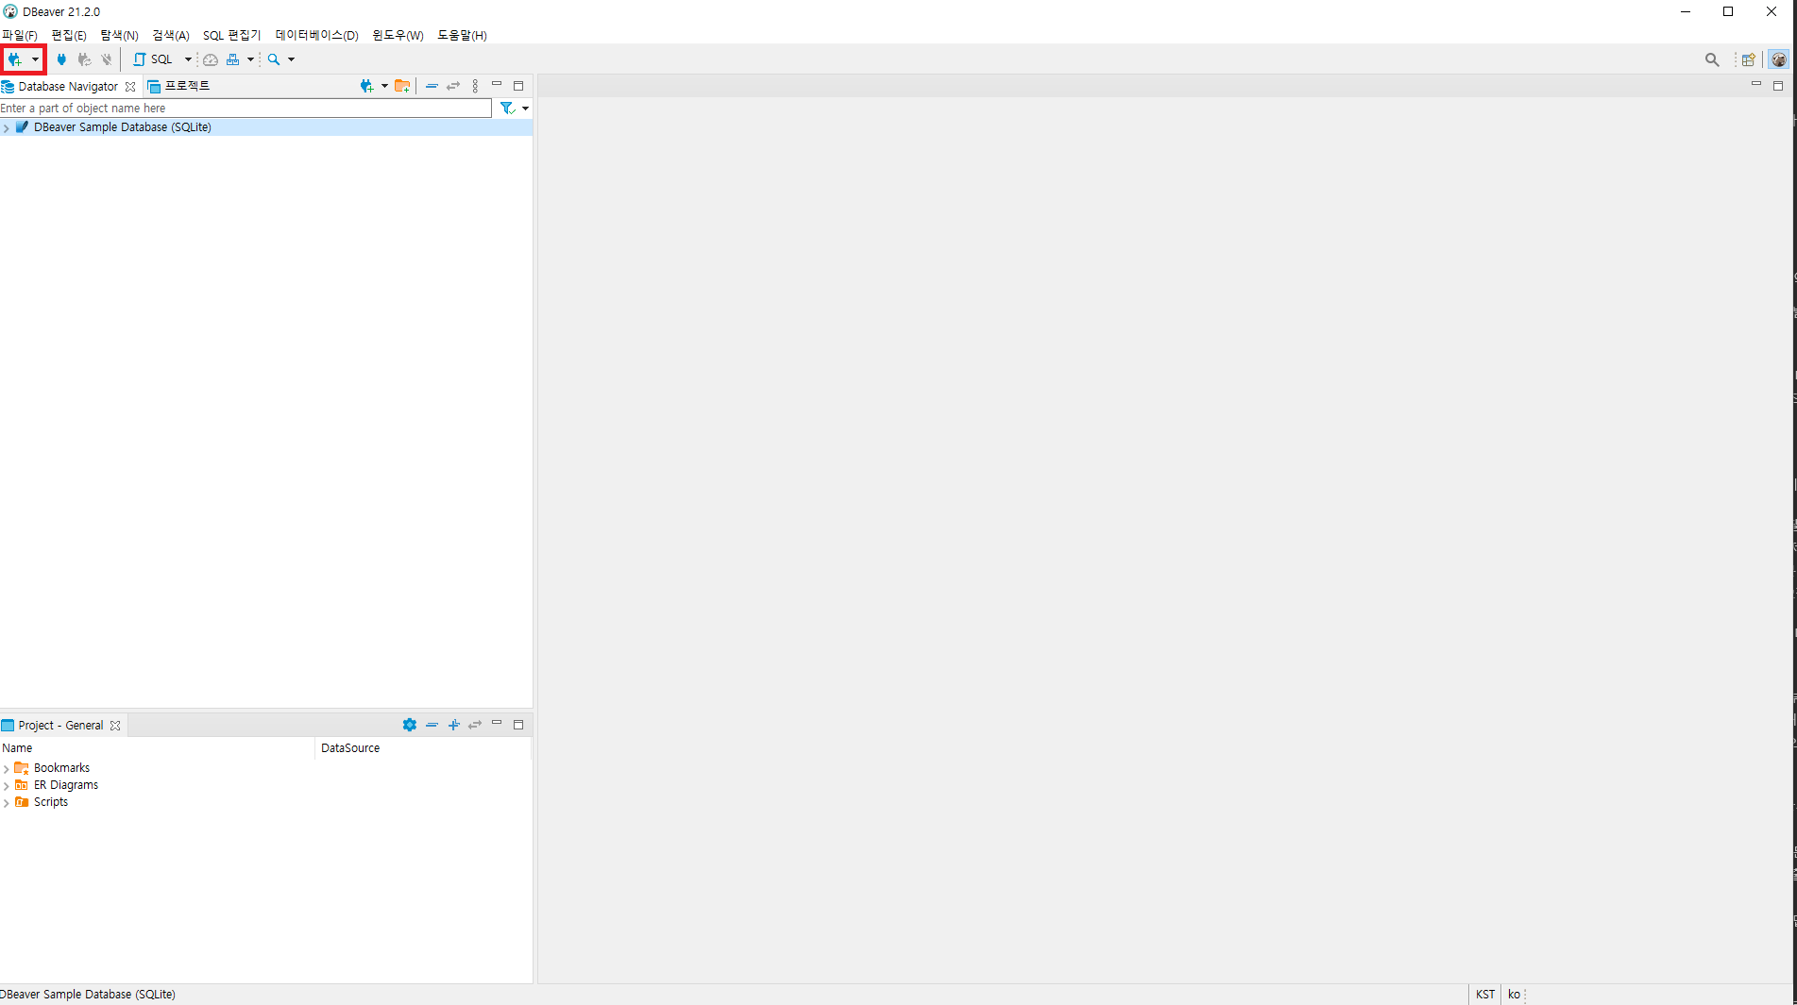The image size is (1797, 1005).
Task: Open Database Navigator view menu (three dots)
Action: (475, 86)
